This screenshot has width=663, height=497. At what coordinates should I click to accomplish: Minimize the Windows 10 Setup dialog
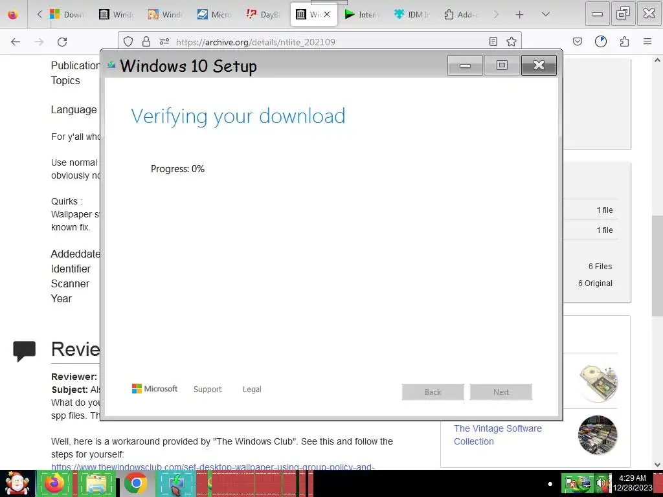tap(465, 65)
